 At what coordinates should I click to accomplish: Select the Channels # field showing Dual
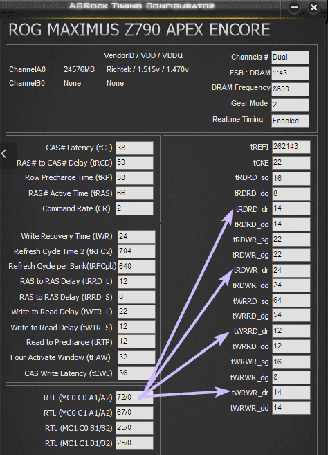291,57
